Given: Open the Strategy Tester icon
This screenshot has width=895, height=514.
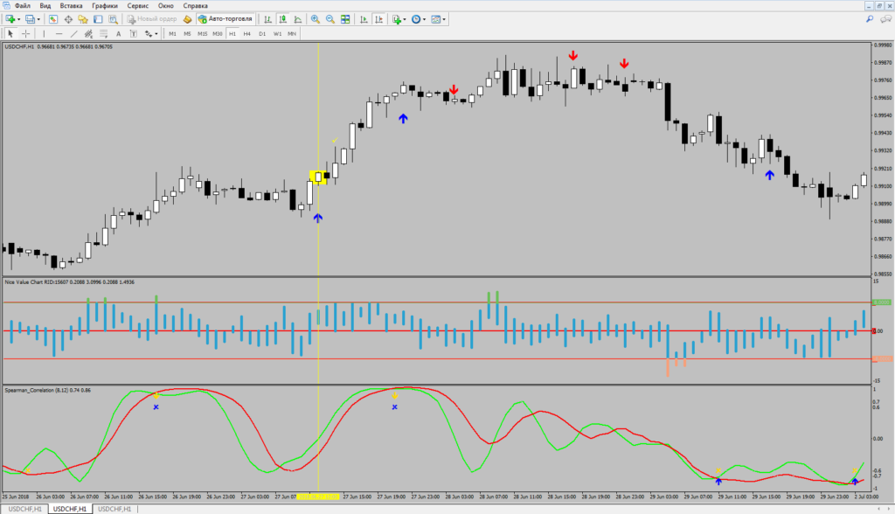Looking at the screenshot, I should click(113, 19).
